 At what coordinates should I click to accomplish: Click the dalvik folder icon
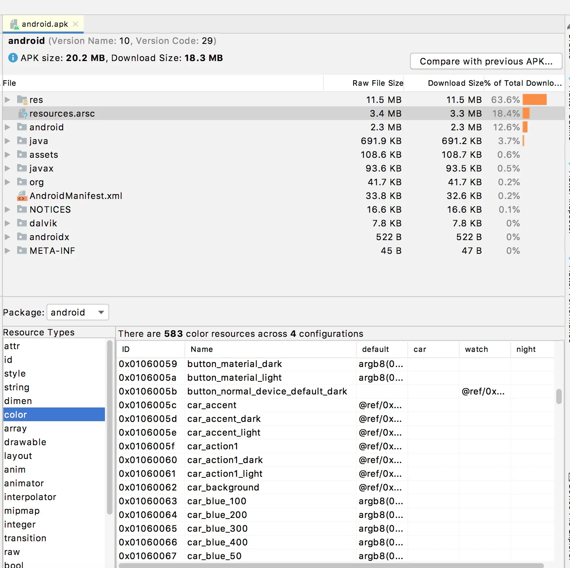point(22,223)
